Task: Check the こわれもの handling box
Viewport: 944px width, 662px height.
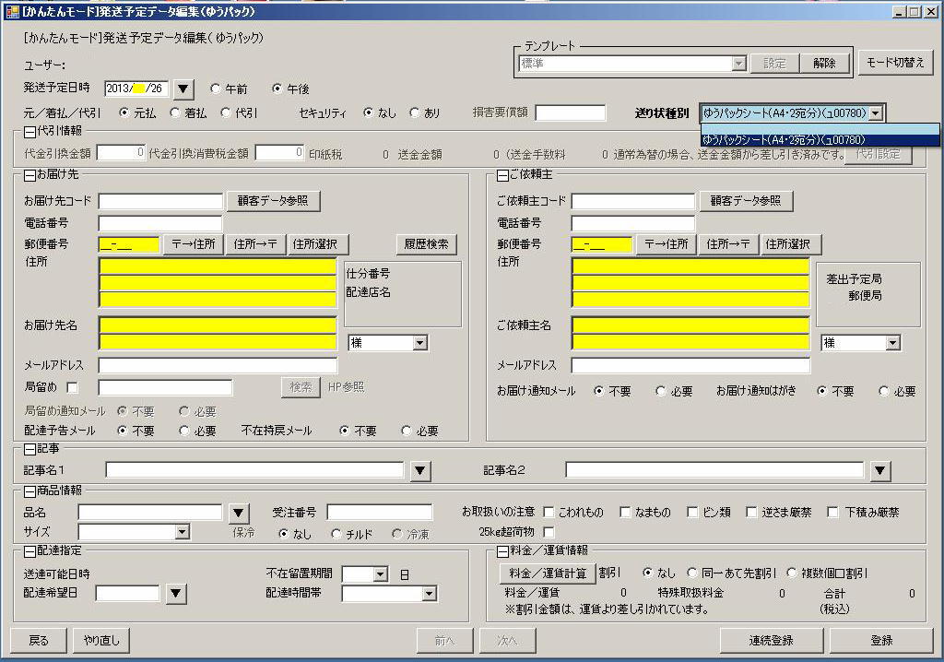Action: point(549,512)
